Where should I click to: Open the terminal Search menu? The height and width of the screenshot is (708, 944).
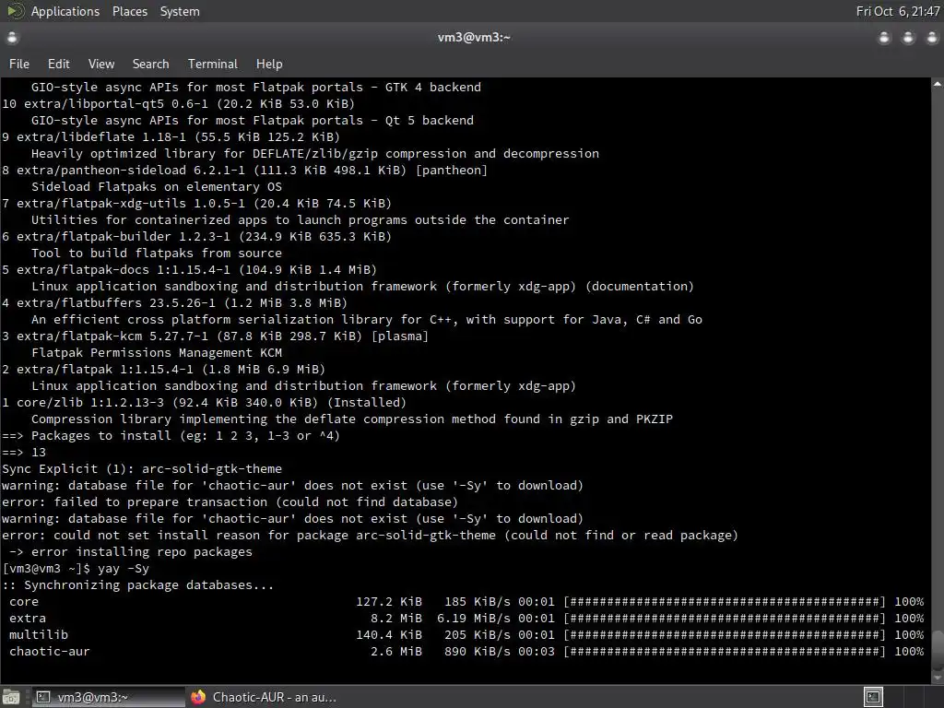pyautogui.click(x=150, y=64)
